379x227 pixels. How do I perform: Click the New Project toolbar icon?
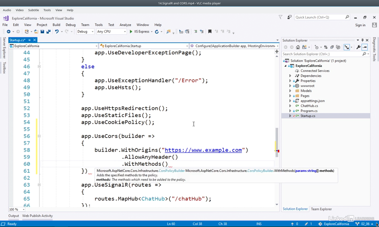tap(27, 31)
